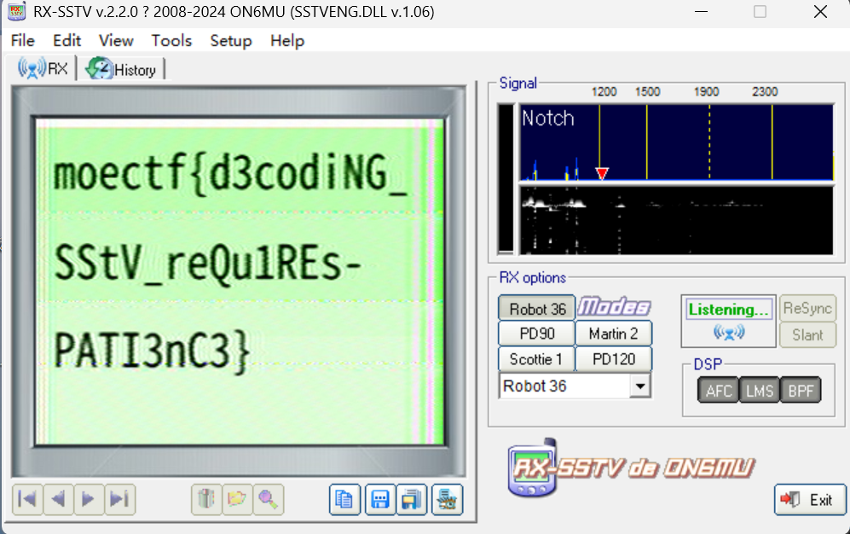Open the View menu
This screenshot has height=534, width=850.
point(116,41)
